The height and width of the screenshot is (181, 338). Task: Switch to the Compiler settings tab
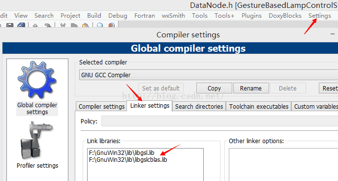coord(101,106)
